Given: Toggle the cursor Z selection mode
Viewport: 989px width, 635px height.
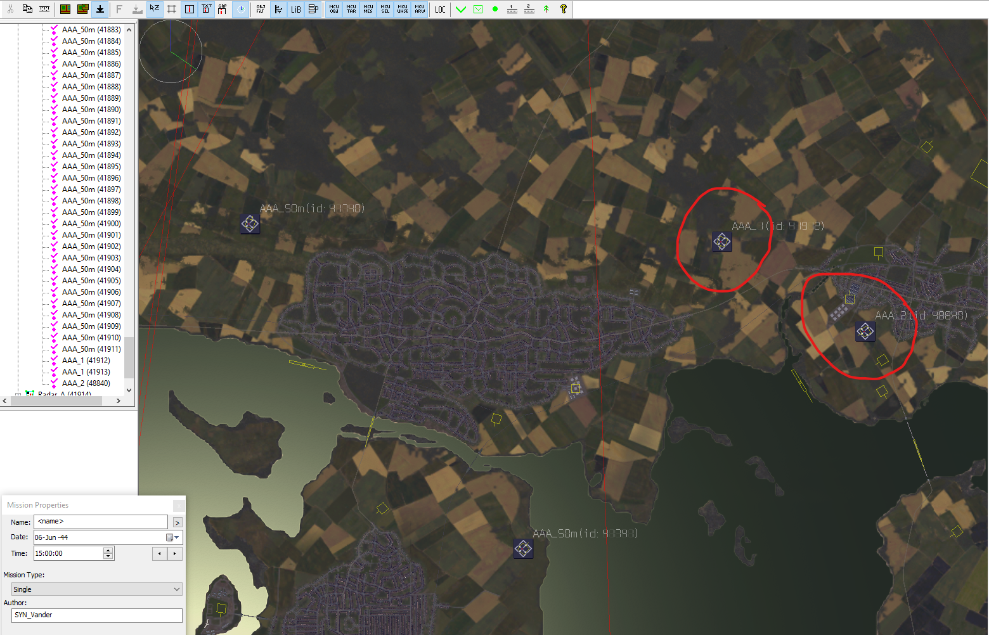Looking at the screenshot, I should coord(155,9).
